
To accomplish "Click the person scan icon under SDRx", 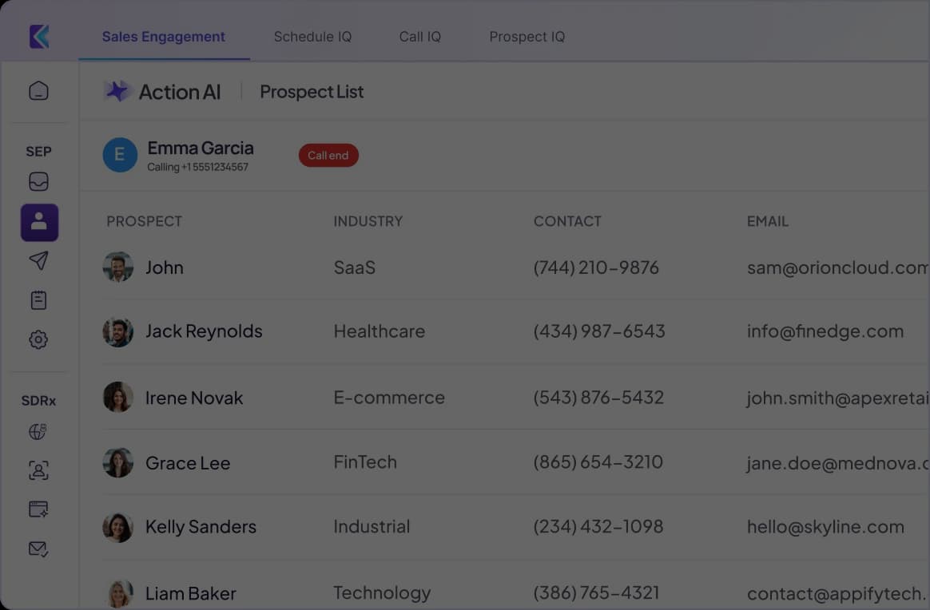I will 38,470.
